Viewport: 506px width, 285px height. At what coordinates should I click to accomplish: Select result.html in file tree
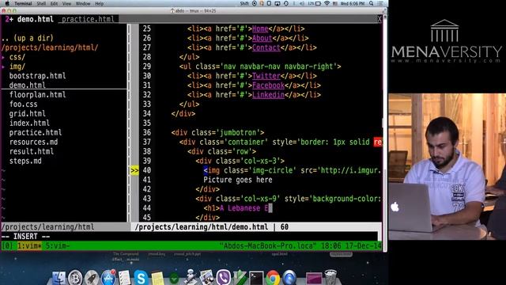pyautogui.click(x=32, y=151)
